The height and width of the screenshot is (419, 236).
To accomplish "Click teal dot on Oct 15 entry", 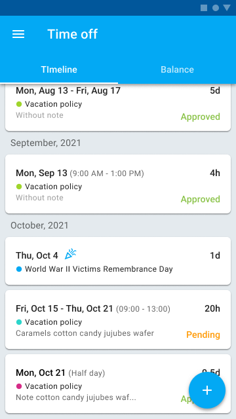I will (x=19, y=322).
